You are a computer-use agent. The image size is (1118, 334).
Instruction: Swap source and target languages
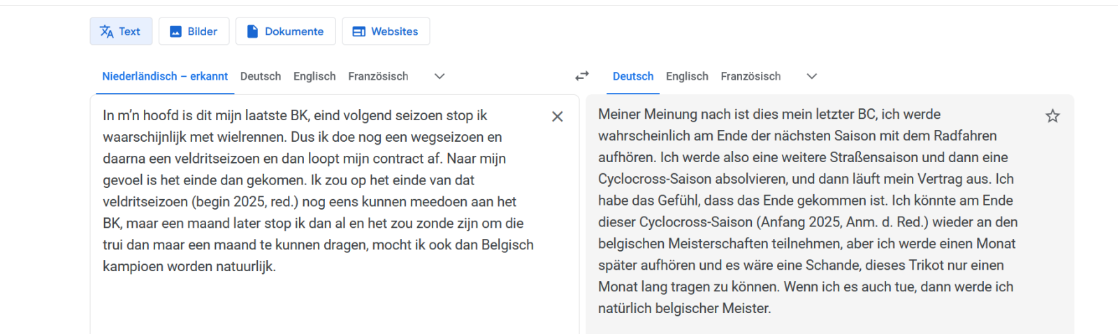(582, 75)
